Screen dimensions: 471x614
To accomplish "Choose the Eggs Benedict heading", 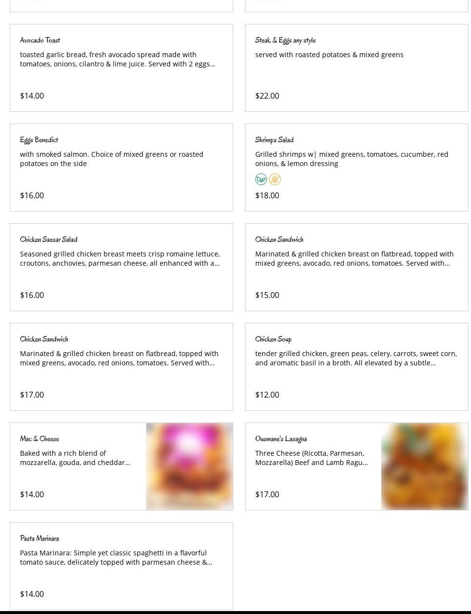I will point(39,140).
